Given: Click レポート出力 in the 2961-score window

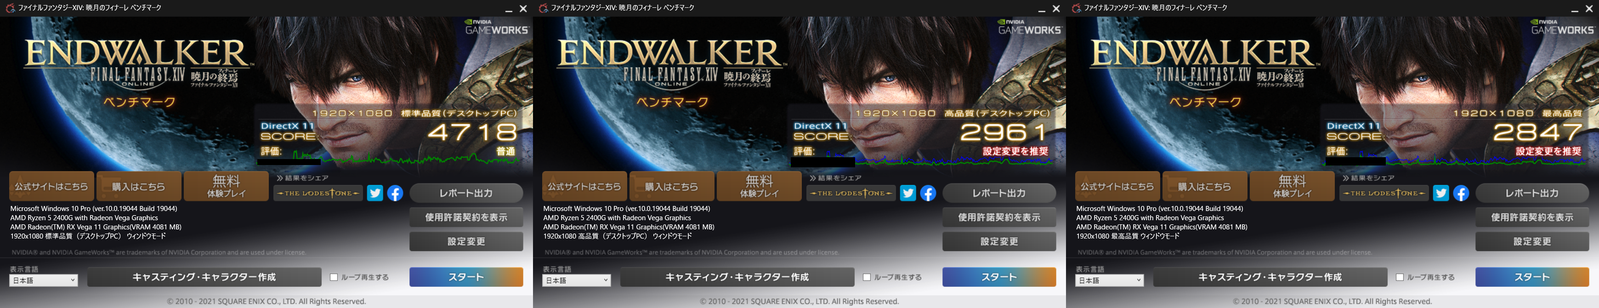Looking at the screenshot, I should click(x=999, y=193).
